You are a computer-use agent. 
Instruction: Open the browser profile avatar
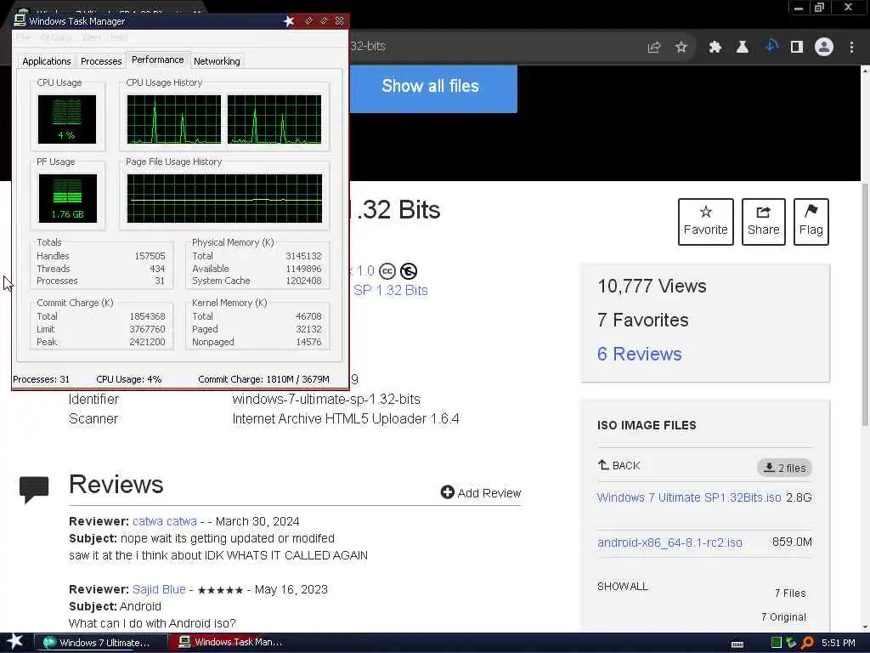coord(824,47)
